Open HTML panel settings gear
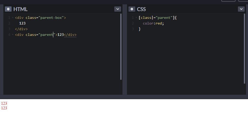Image resolution: width=248 pixels, height=113 pixels. [x=8, y=9]
